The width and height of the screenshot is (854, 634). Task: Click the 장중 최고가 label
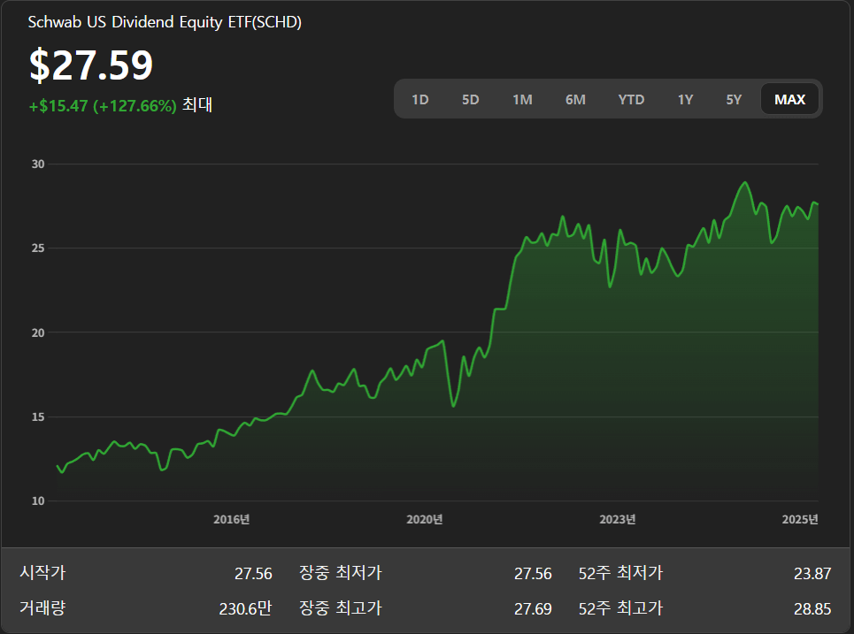pyautogui.click(x=341, y=607)
